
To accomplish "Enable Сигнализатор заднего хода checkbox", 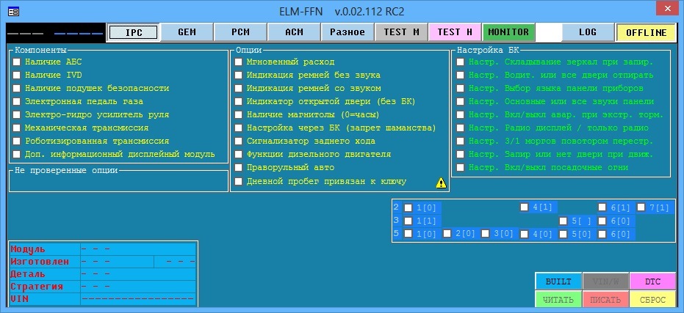I will 238,141.
